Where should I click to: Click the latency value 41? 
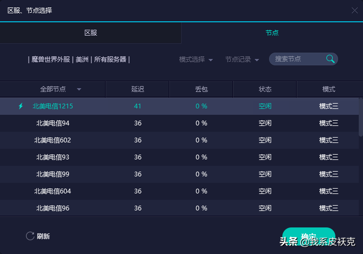pos(137,106)
